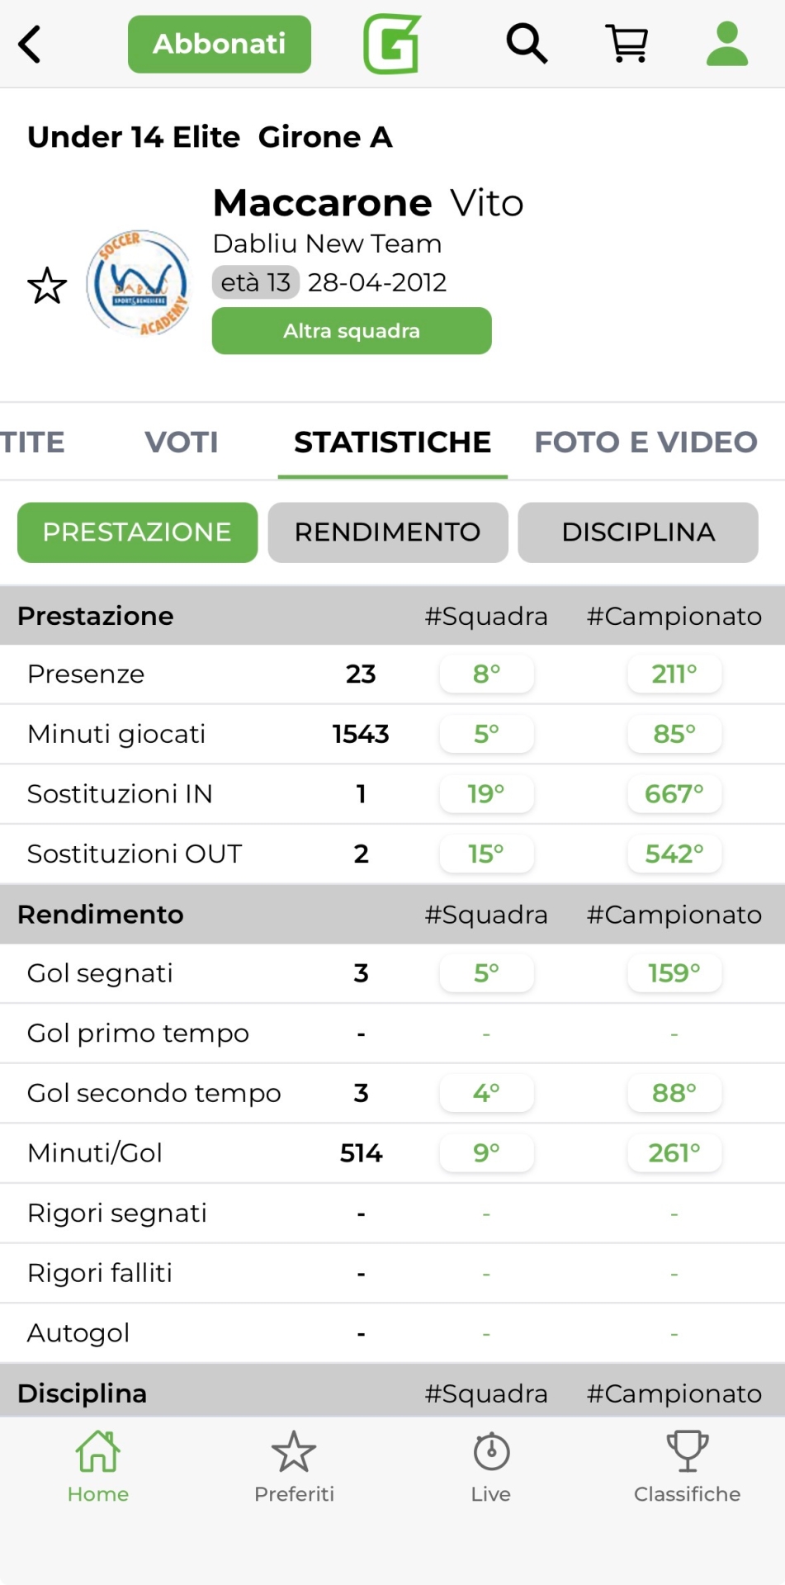Switch to FOTO E VIDEO tab

click(x=645, y=442)
